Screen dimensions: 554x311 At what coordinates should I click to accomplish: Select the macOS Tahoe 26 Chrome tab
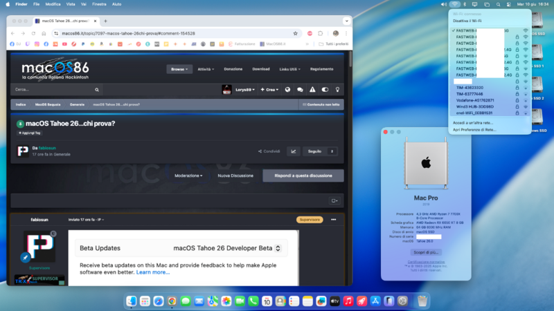(x=66, y=21)
